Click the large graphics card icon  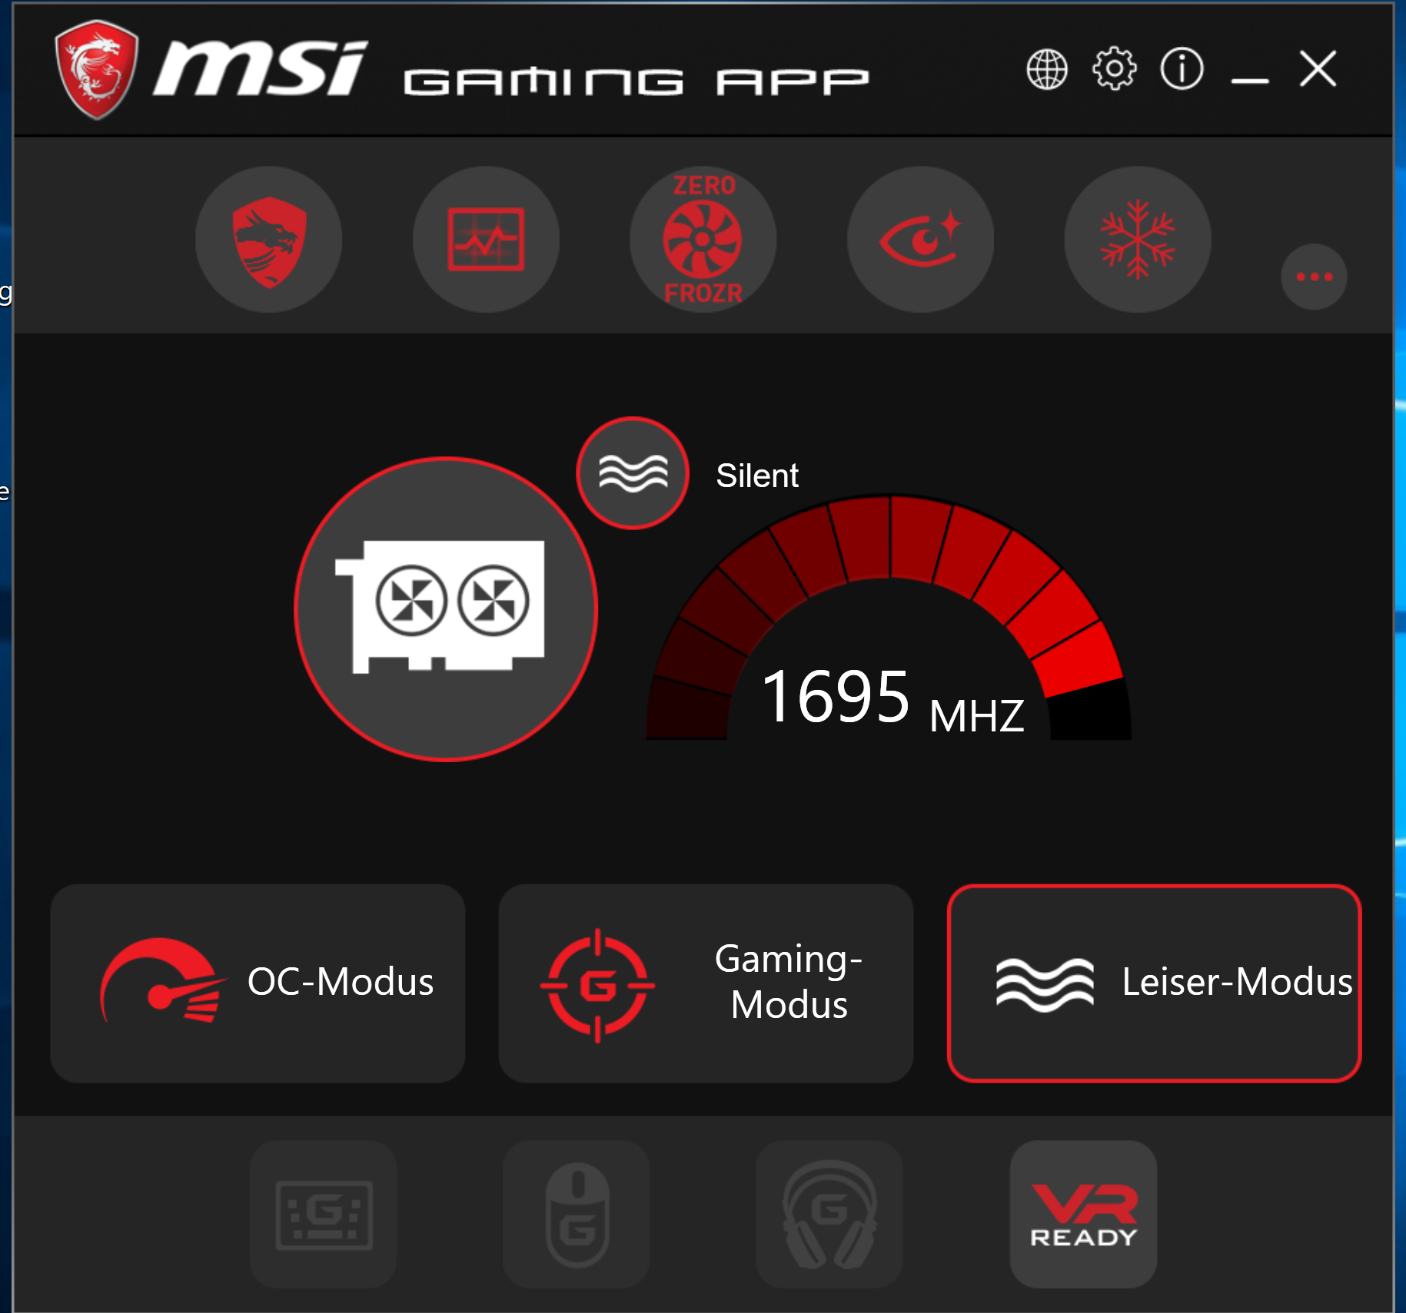pos(446,609)
